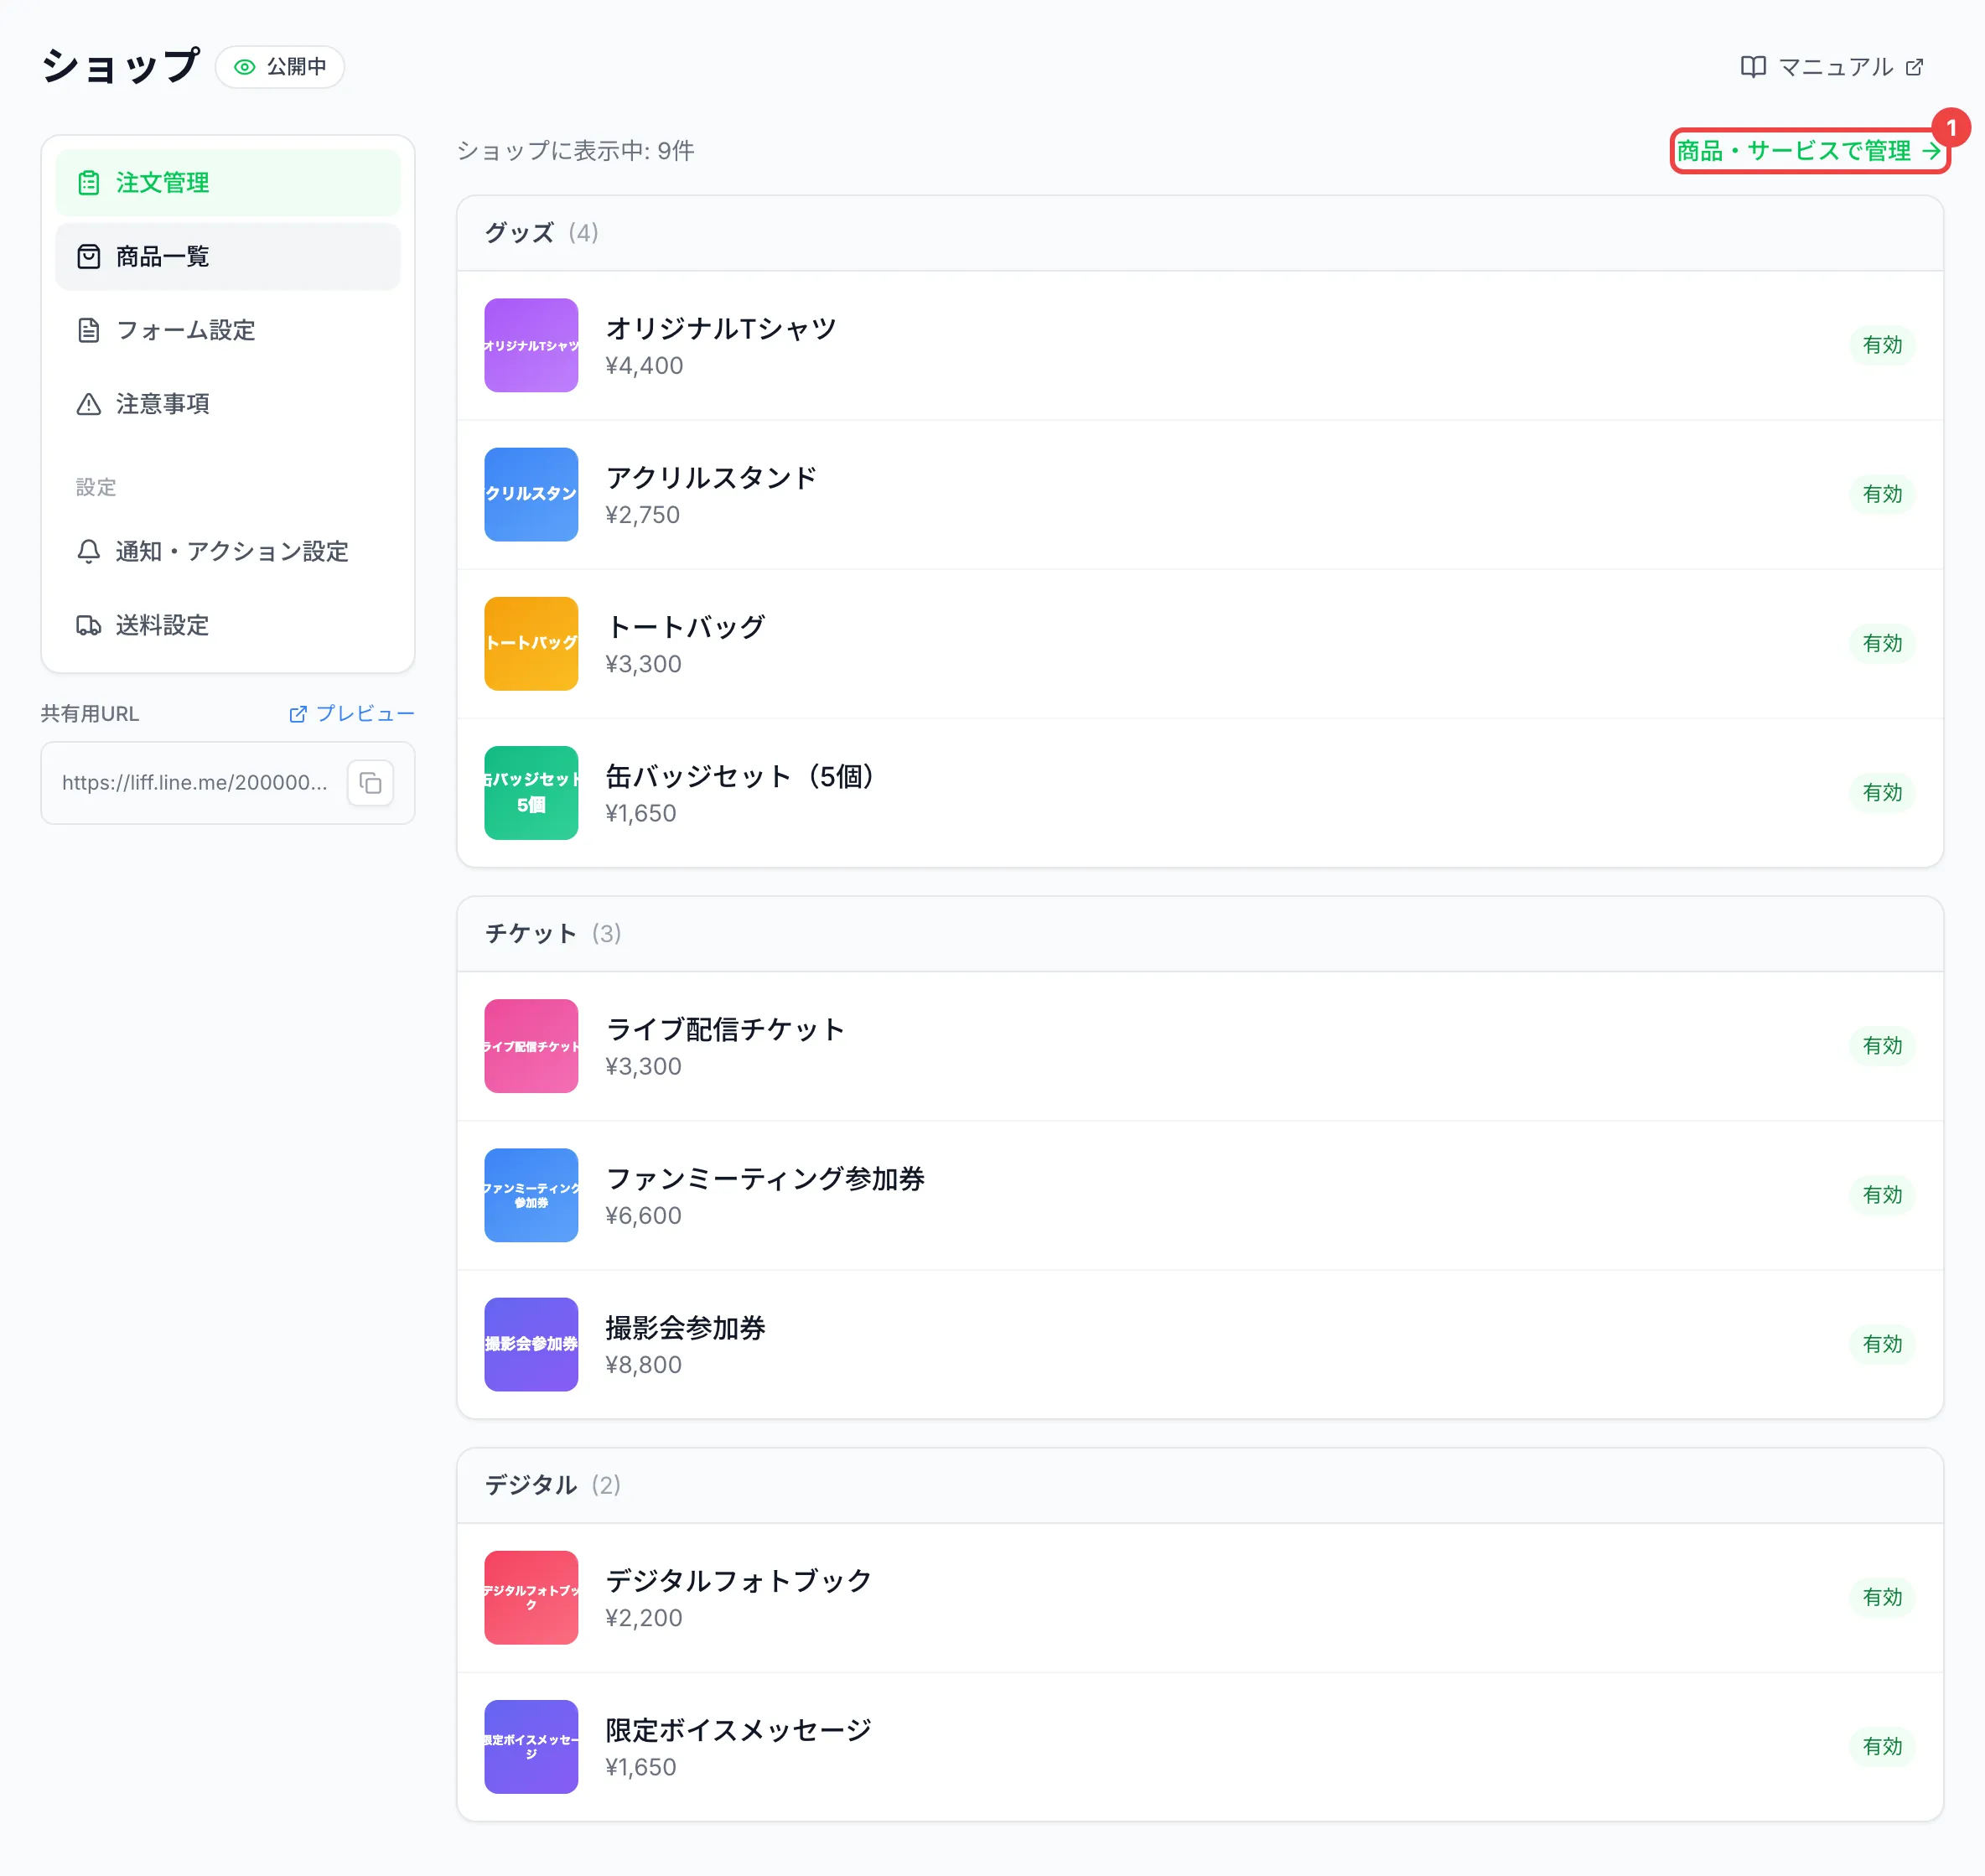This screenshot has width=1985, height=1876.
Task: Select the 撮影会参加券 product name
Action: pyautogui.click(x=686, y=1328)
